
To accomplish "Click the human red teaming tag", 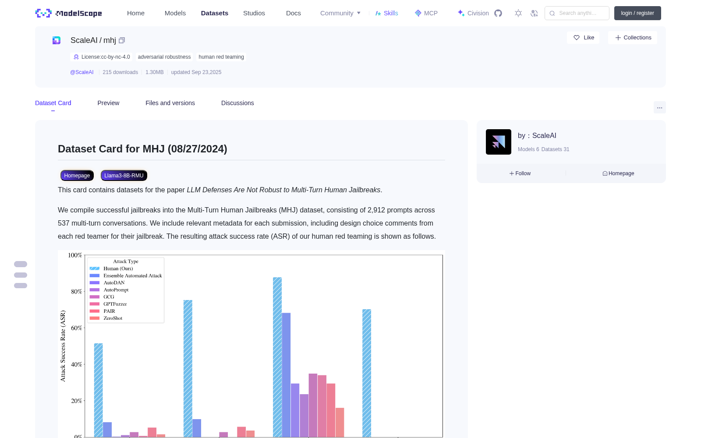I will [x=221, y=57].
